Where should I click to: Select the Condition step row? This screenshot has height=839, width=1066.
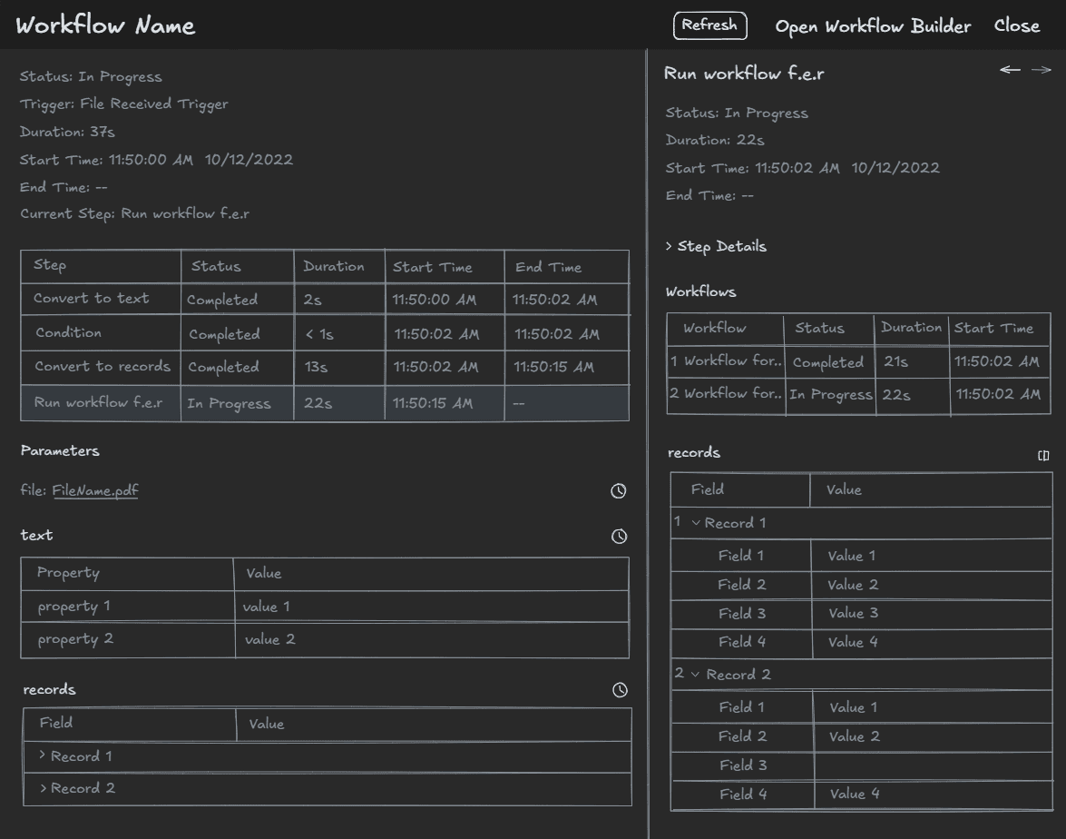point(100,333)
